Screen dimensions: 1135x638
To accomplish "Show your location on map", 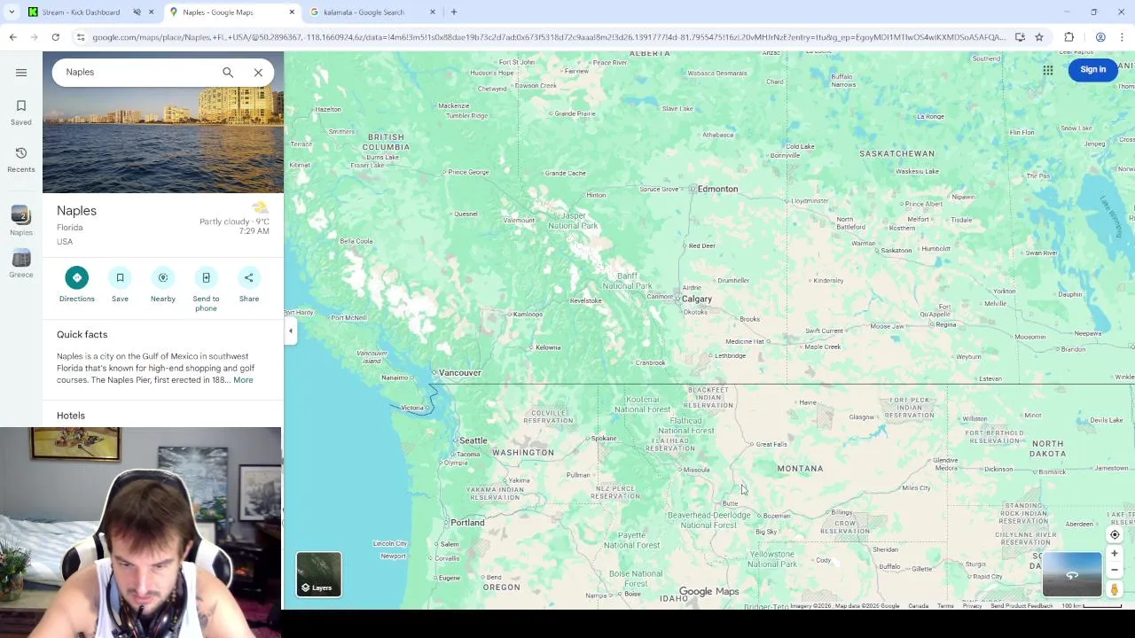I will (x=1115, y=534).
